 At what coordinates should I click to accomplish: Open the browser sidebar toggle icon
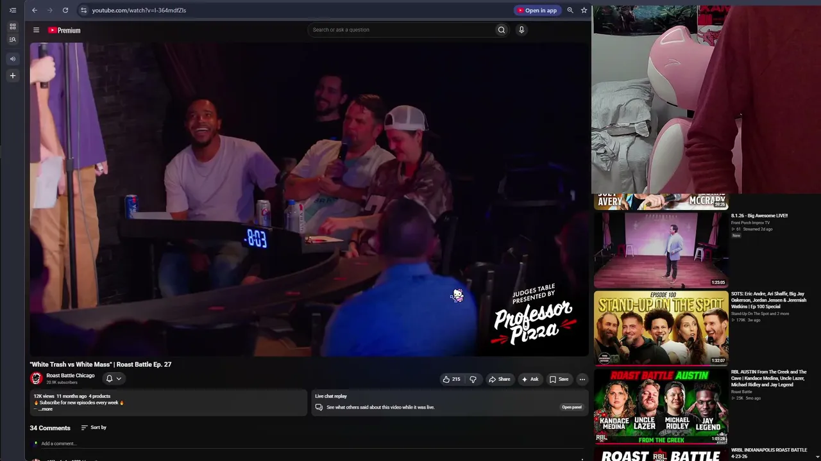pyautogui.click(x=12, y=10)
